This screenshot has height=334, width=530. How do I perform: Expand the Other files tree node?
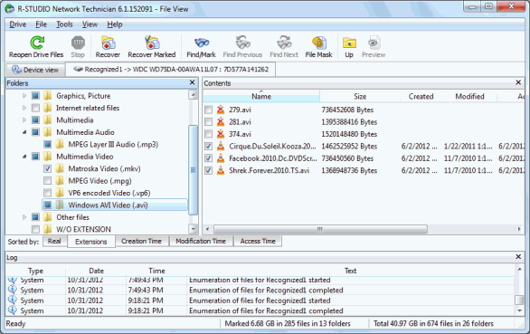24,217
